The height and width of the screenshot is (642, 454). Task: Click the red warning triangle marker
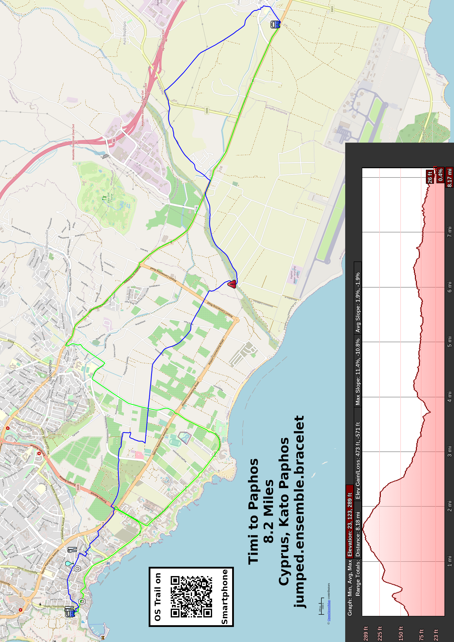coord(232,285)
